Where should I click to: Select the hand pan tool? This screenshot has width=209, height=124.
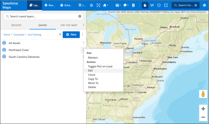point(145,5)
